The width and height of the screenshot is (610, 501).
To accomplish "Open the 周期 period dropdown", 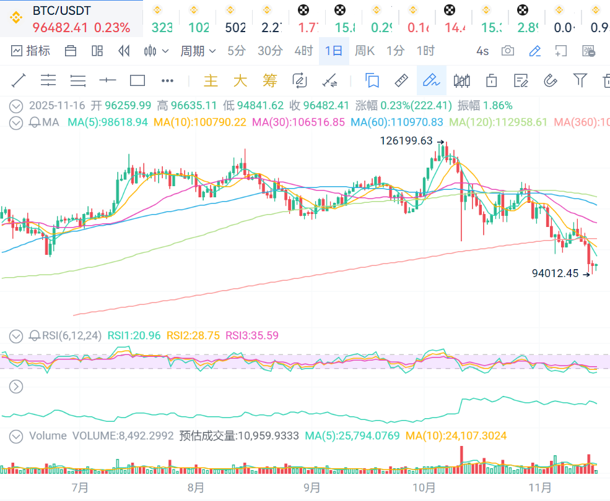I will (198, 51).
